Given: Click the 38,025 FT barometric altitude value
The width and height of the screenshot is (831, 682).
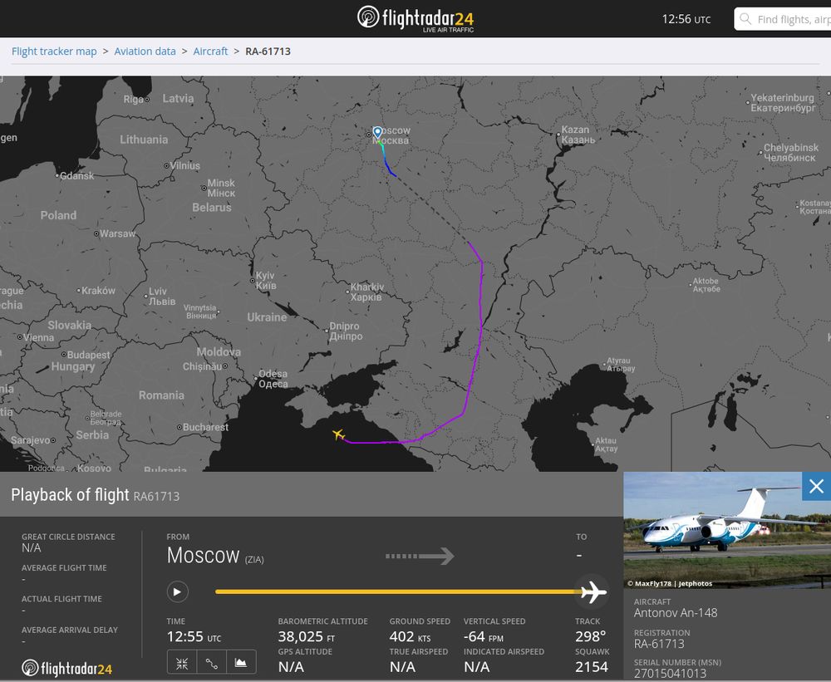Looking at the screenshot, I should (307, 636).
